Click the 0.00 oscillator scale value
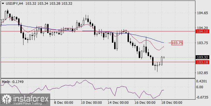The width and height of the screenshot is (211, 106). point(200,87)
